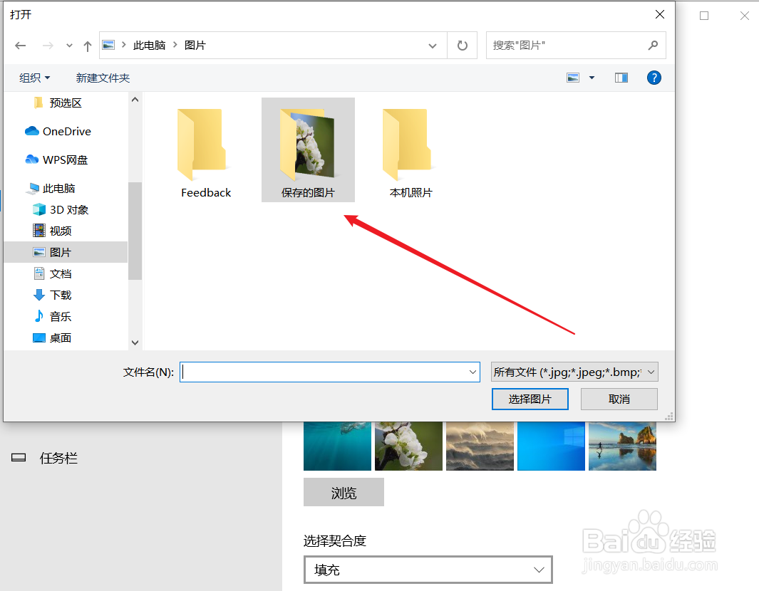This screenshot has width=759, height=591.
Task: Select 图片 in the sidebar tree
Action: [x=66, y=252]
